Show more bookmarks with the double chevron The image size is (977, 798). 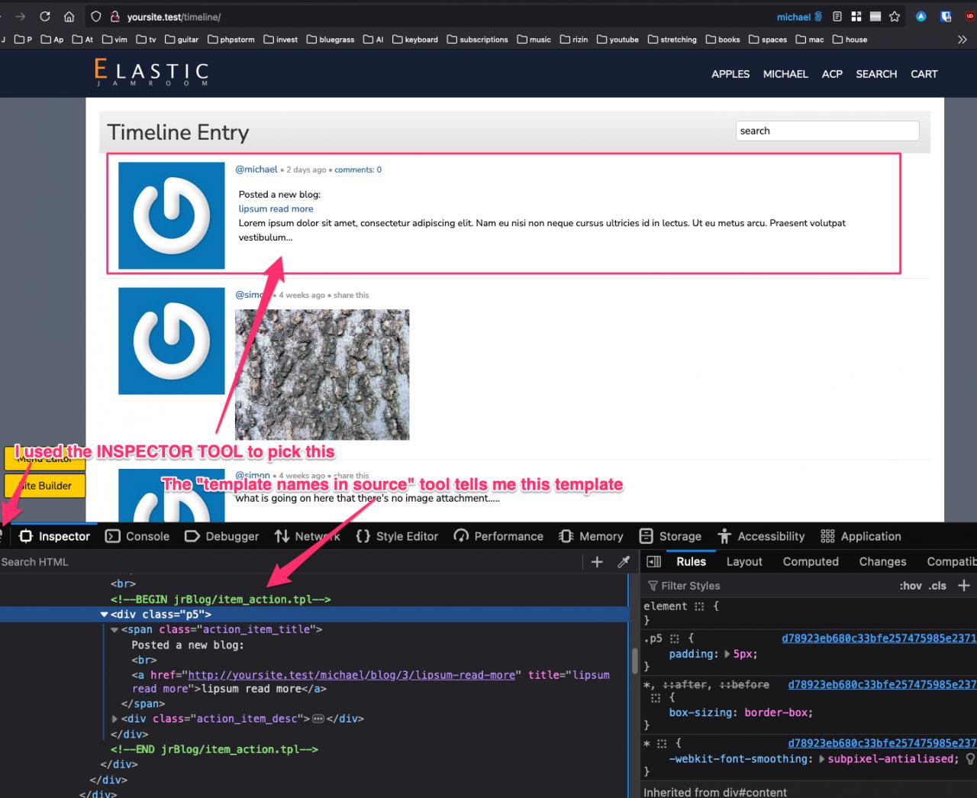[x=962, y=40]
